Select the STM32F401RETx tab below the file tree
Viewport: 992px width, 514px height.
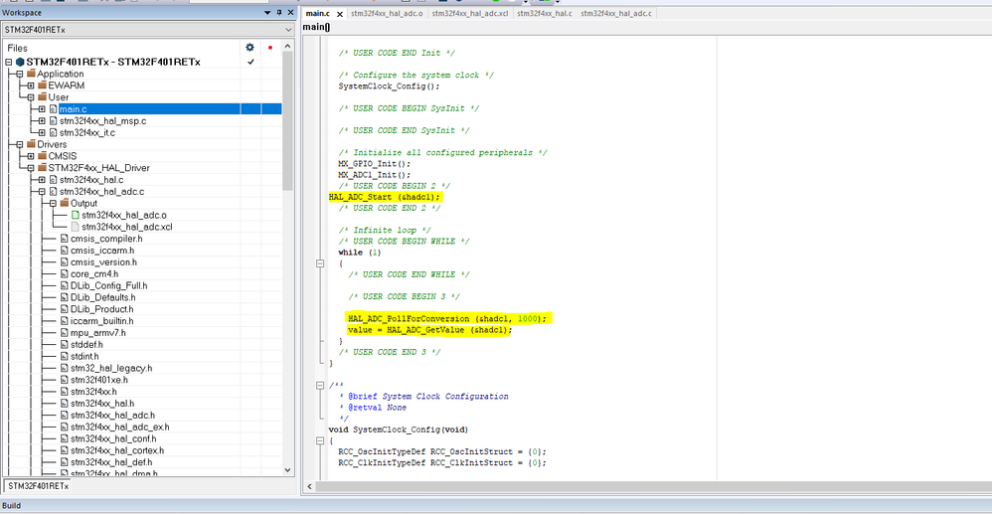coord(38,486)
